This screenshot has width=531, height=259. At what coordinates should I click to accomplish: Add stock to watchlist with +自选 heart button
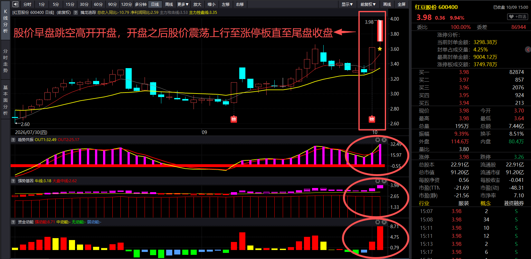[x=517, y=17]
